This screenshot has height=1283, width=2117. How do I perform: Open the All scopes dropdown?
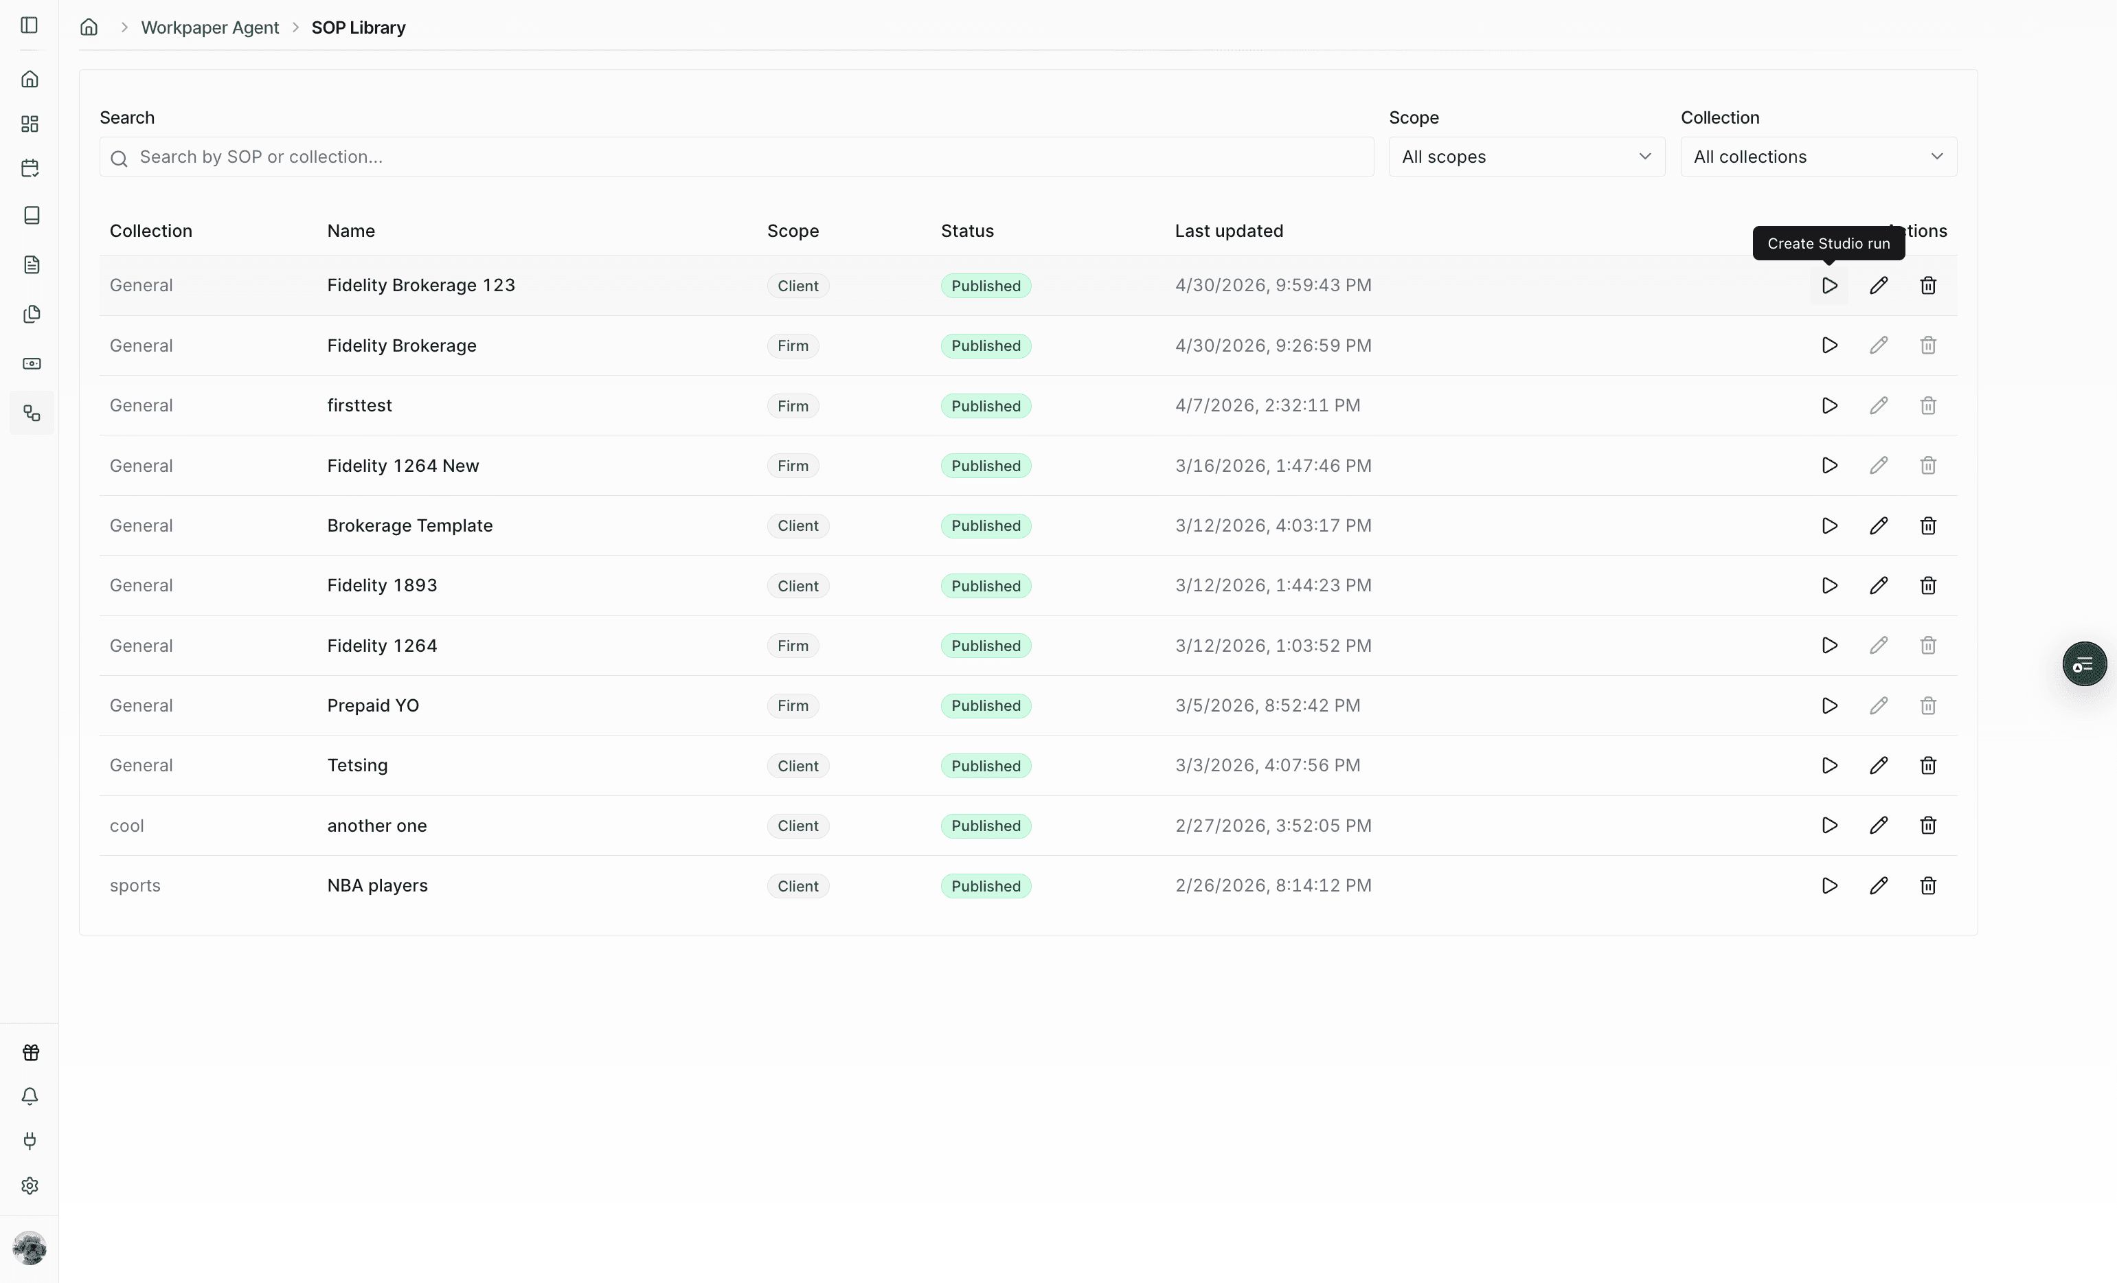[x=1527, y=157]
